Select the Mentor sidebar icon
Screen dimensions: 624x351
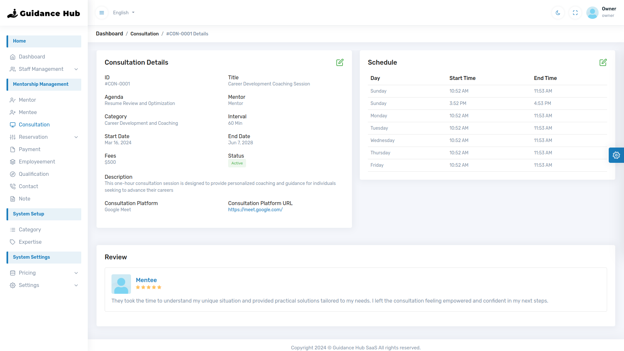(13, 100)
